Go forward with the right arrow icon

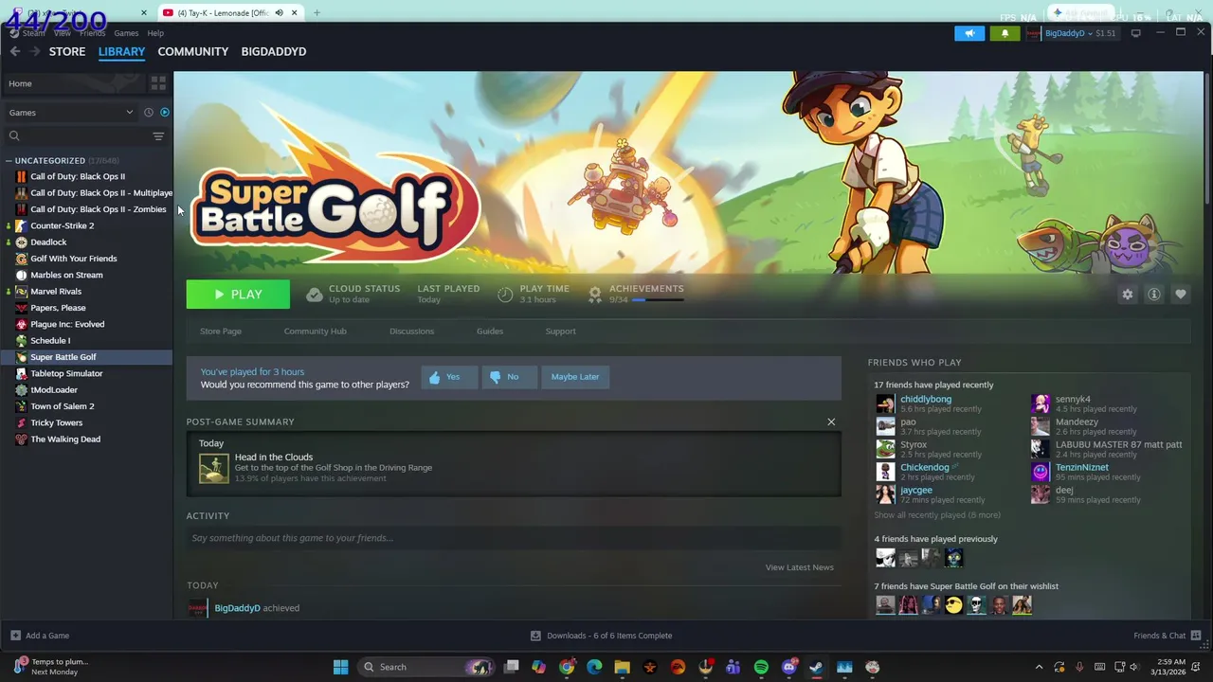coord(35,51)
